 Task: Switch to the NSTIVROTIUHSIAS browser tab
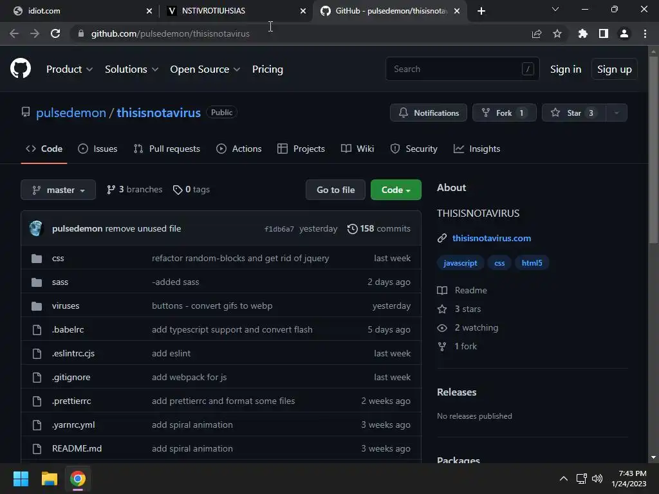tap(237, 11)
